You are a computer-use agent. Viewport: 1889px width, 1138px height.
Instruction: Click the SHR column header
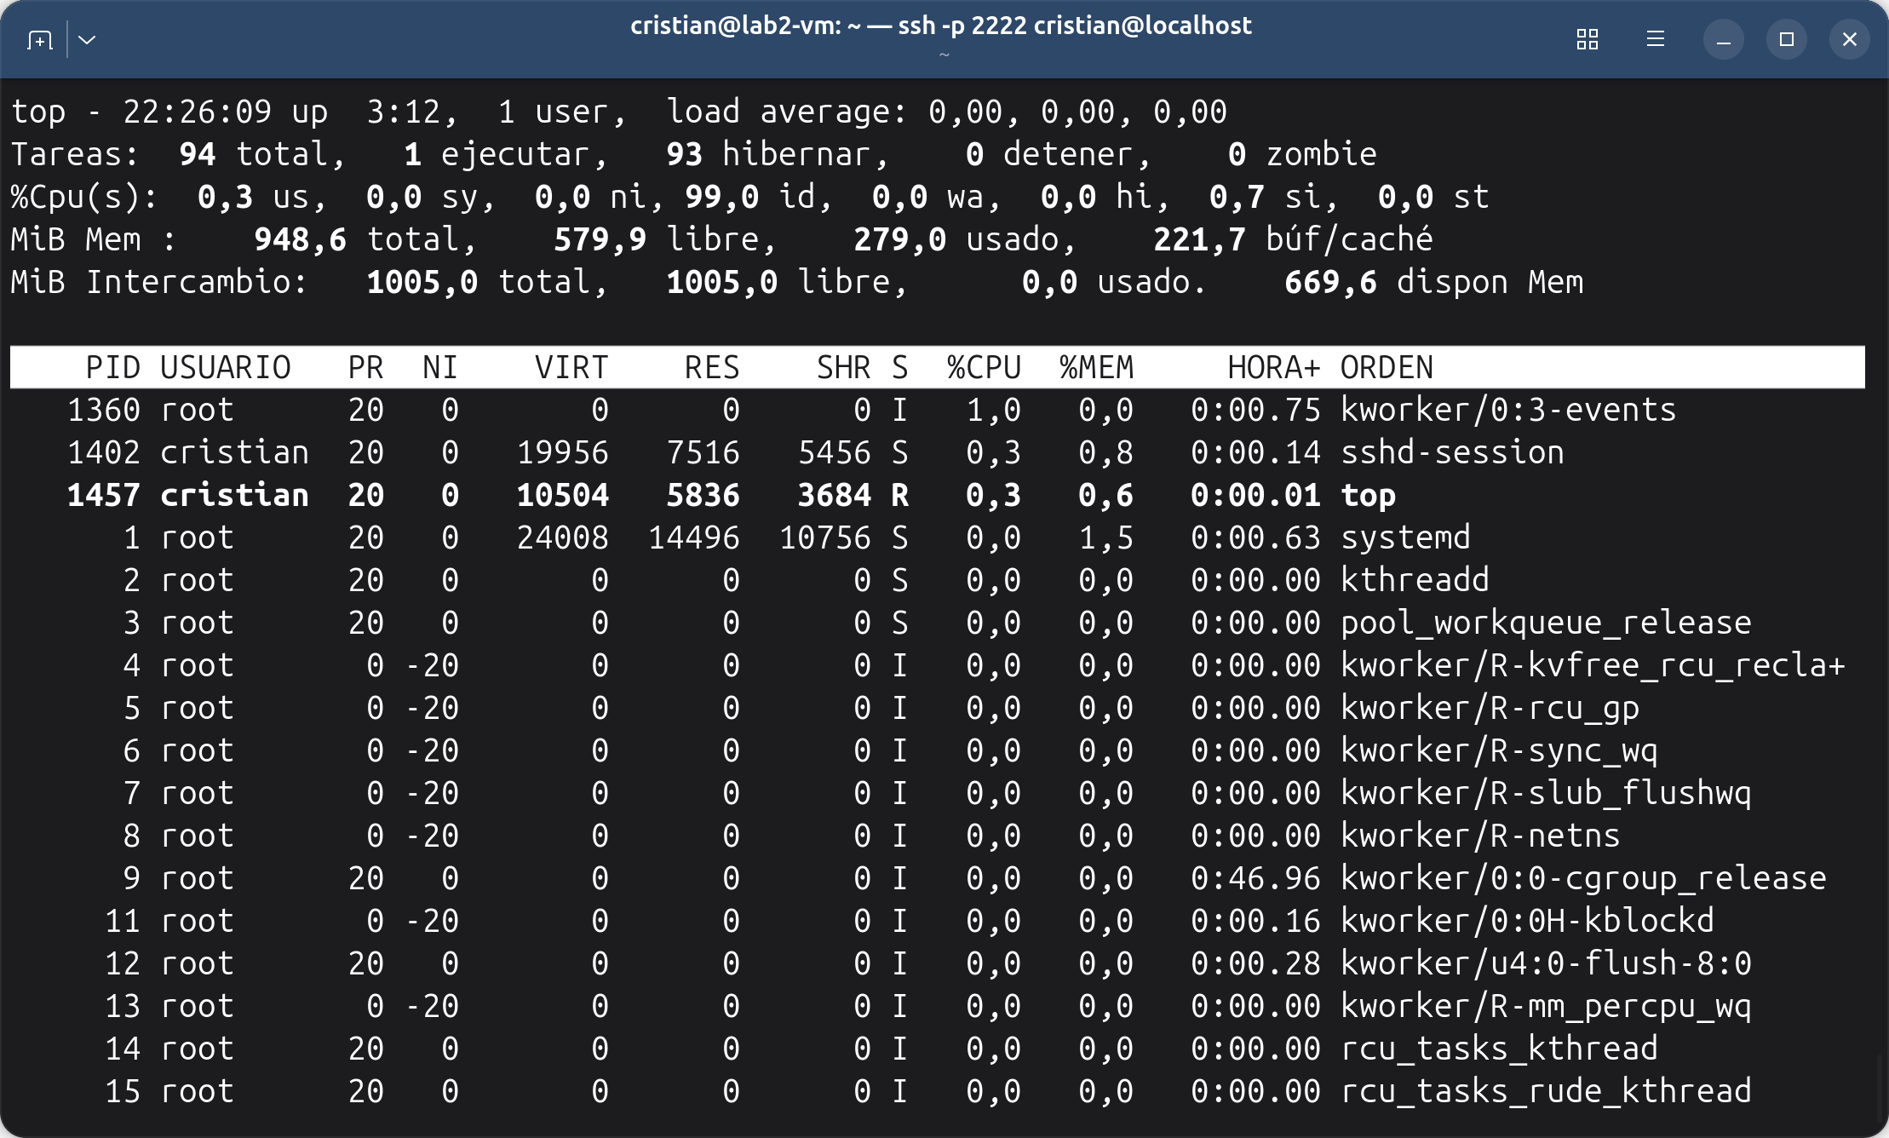coord(843,367)
